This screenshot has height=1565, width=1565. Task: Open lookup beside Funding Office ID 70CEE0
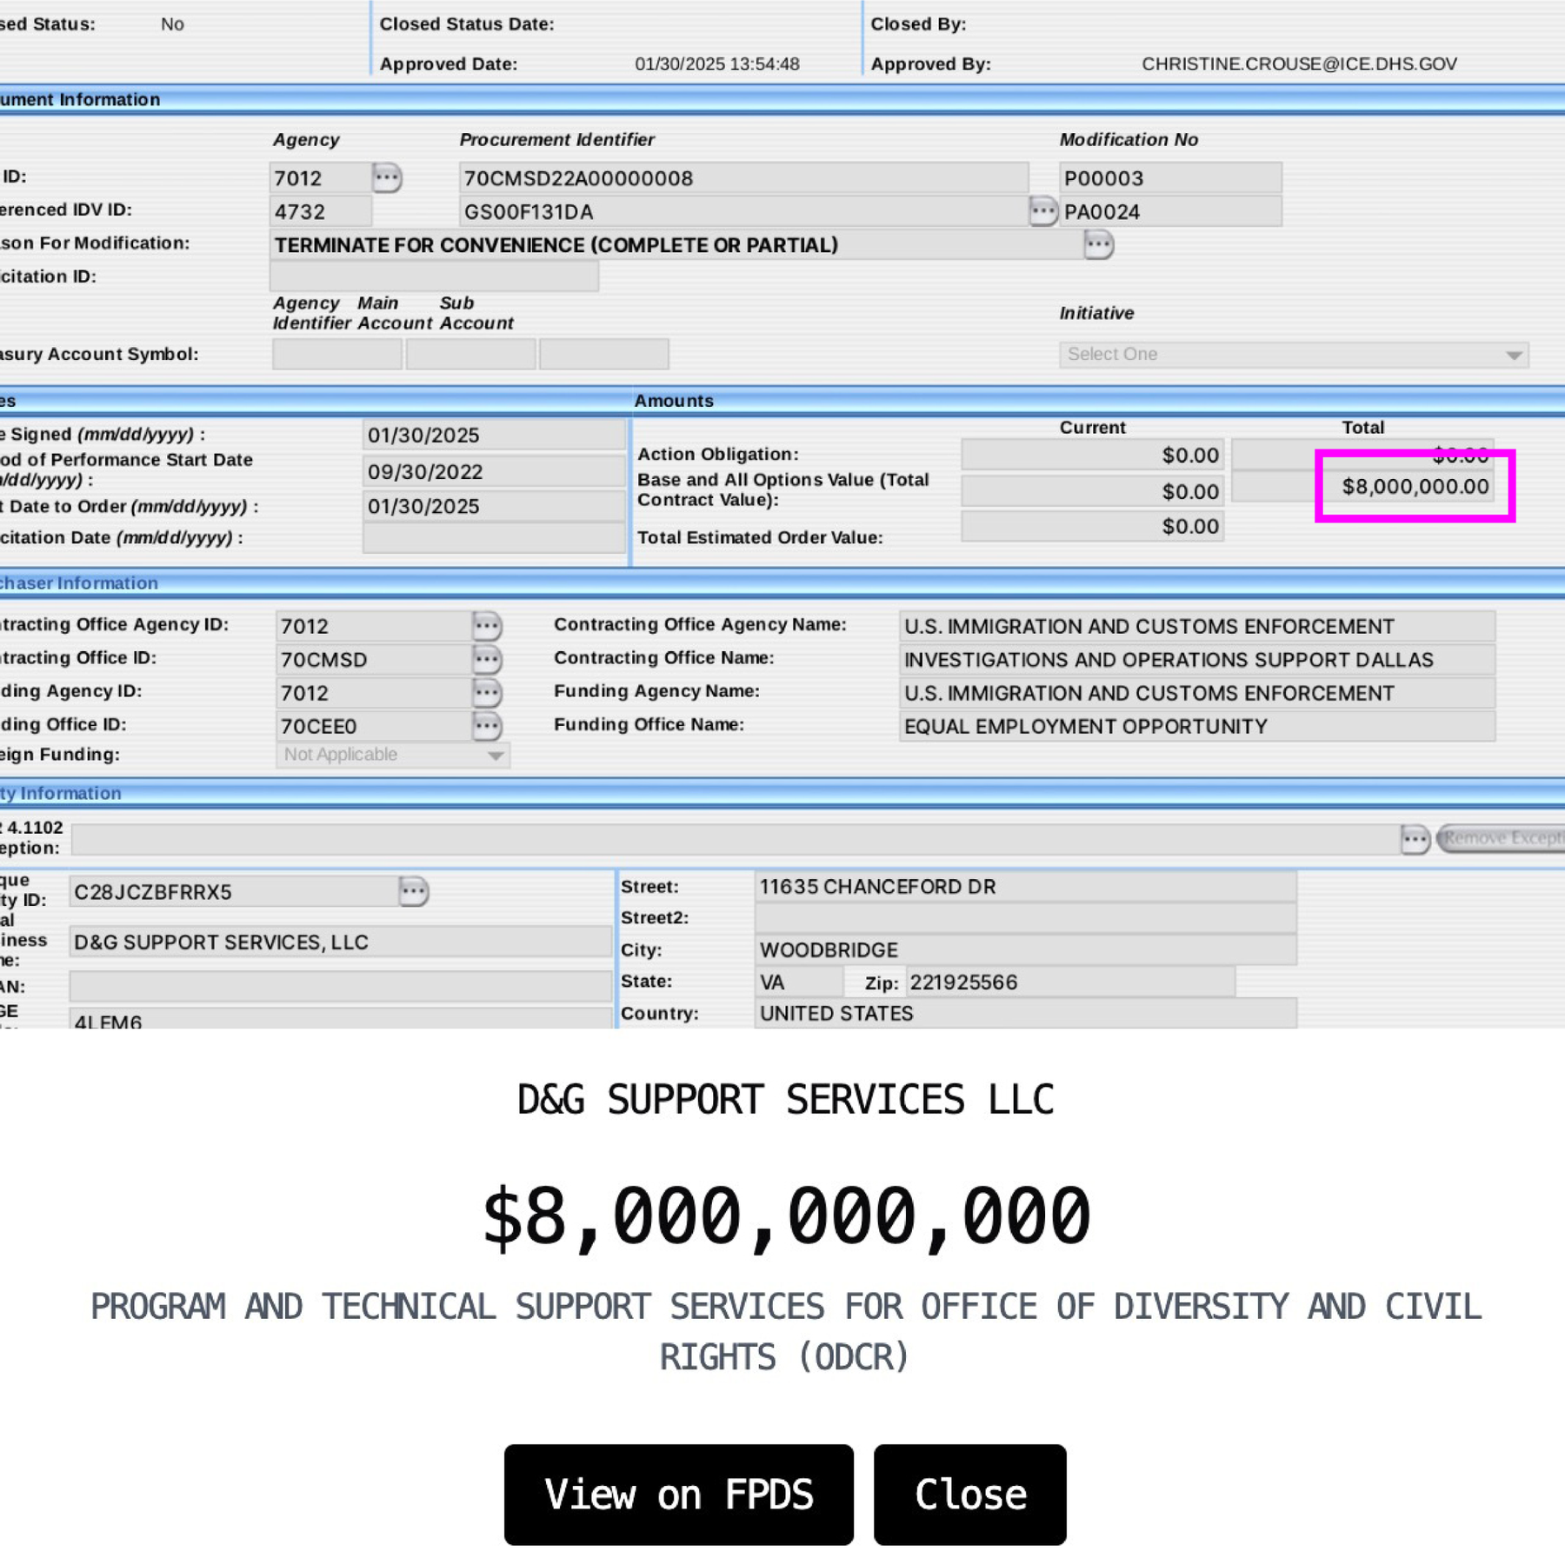[487, 725]
